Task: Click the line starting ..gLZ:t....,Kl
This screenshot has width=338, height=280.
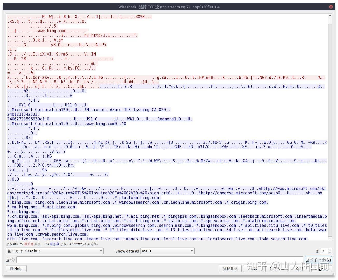Action: [167, 161]
